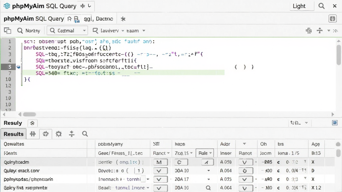The height and width of the screenshot is (192, 342).
Task: Open the Castmal dropdown
Action: pyautogui.click(x=67, y=31)
